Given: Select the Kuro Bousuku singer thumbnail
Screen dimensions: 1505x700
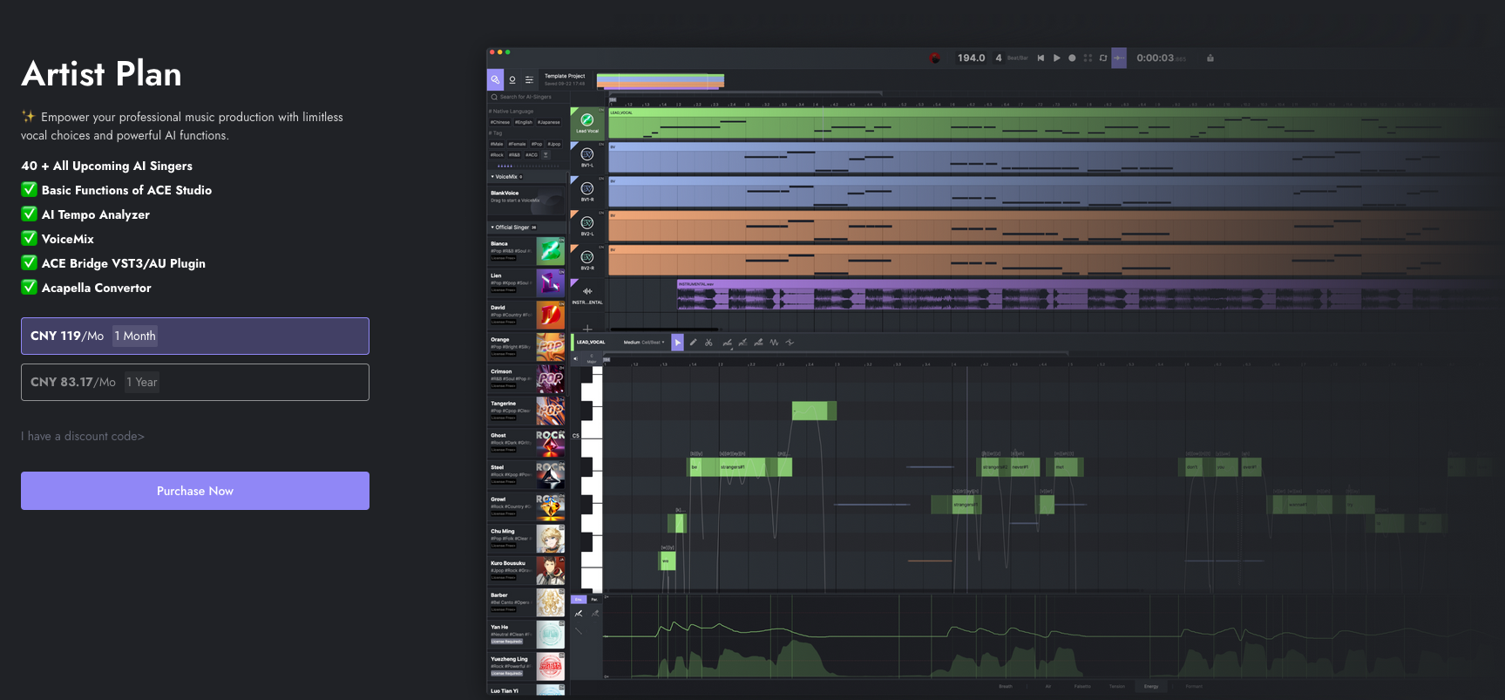Looking at the screenshot, I should coord(550,570).
